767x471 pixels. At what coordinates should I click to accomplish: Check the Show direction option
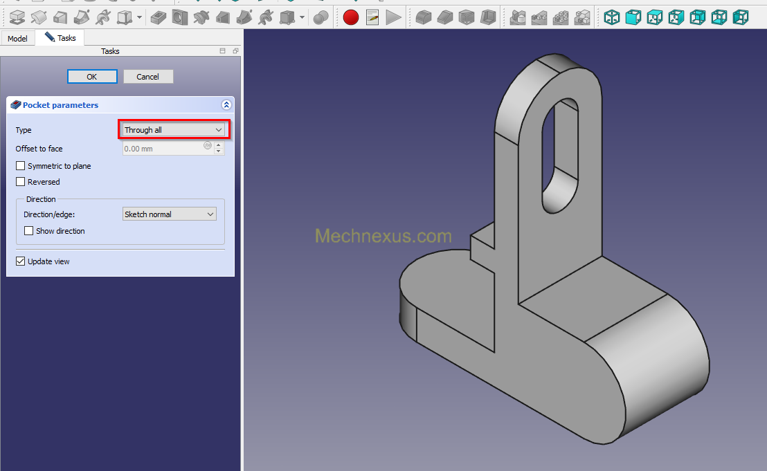(x=29, y=231)
